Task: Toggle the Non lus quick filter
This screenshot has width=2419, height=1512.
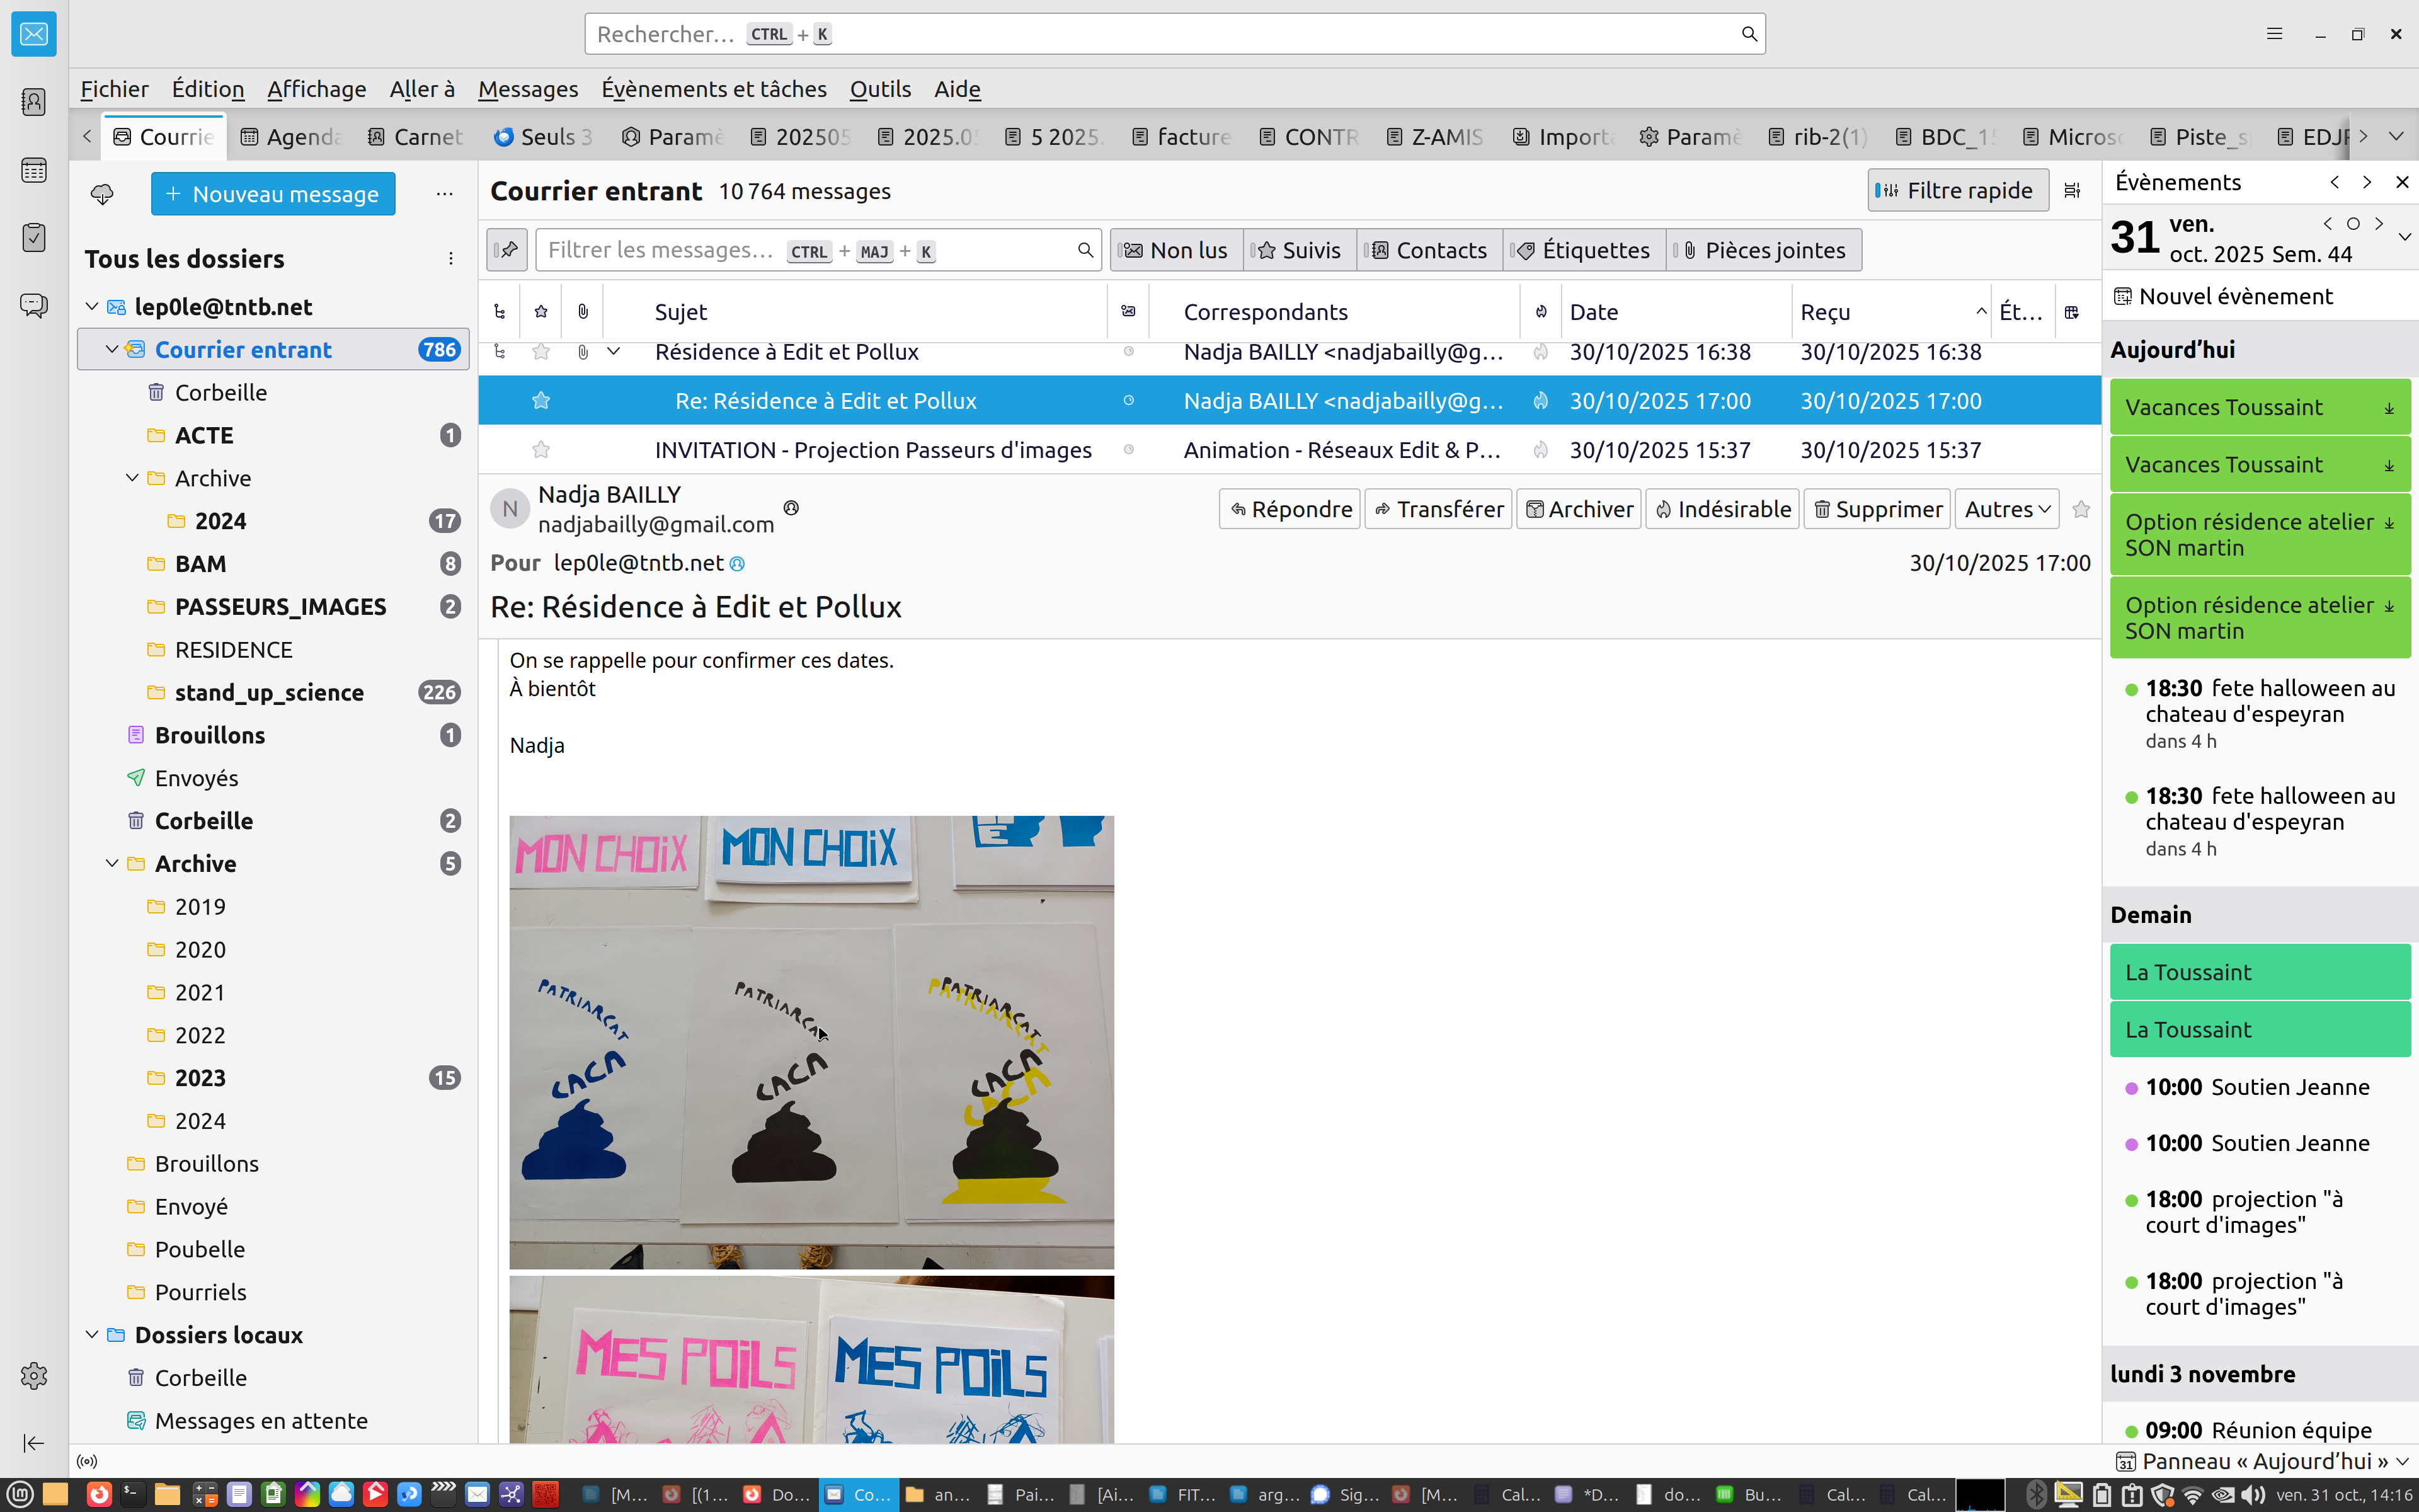Action: [x=1175, y=250]
